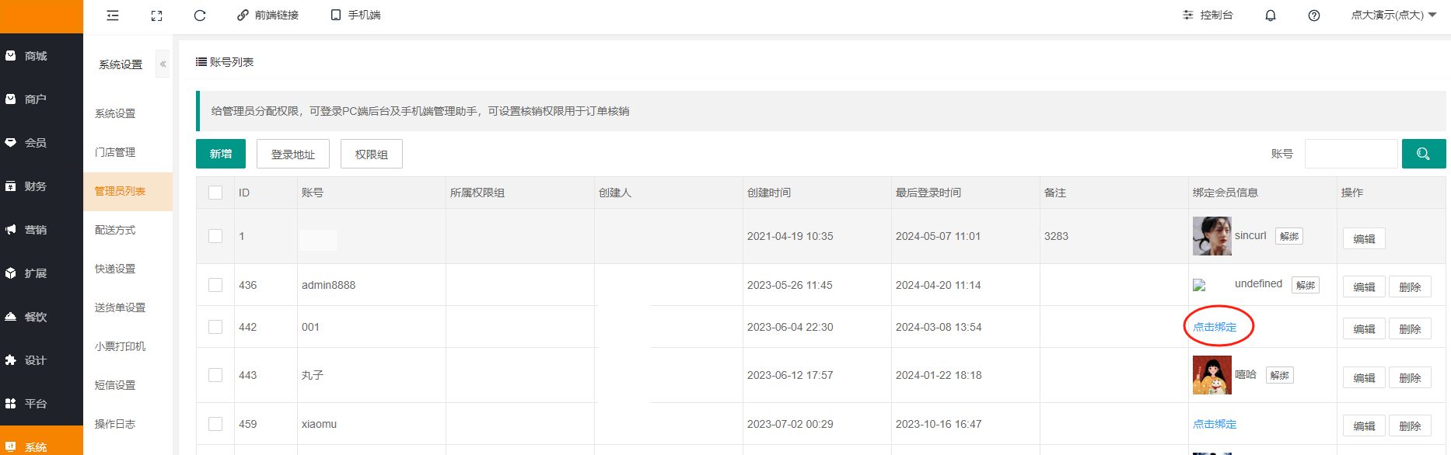
Task: Collapse the 系统设置 submenu panel
Action: coord(163,64)
